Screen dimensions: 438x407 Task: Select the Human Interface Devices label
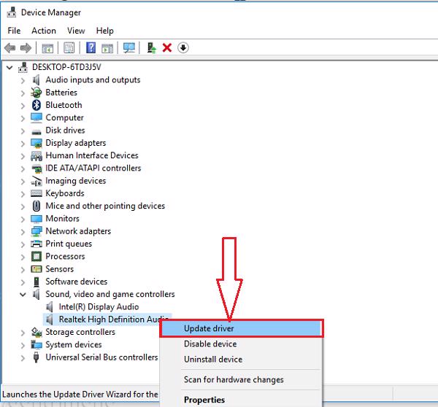(x=92, y=155)
